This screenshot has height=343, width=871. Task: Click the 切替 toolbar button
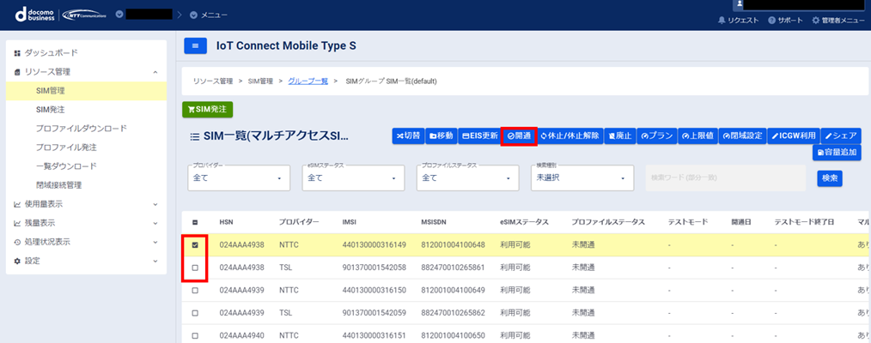(x=407, y=135)
